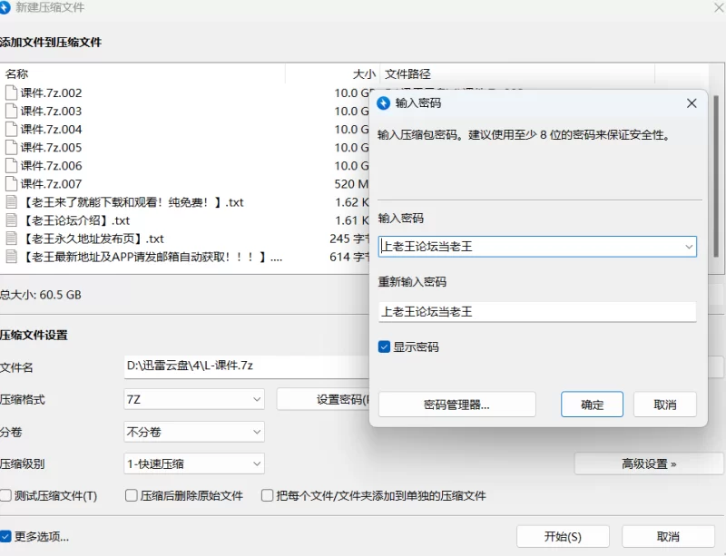Click the file icon of 课件.7z.002
The image size is (726, 556).
(11, 93)
